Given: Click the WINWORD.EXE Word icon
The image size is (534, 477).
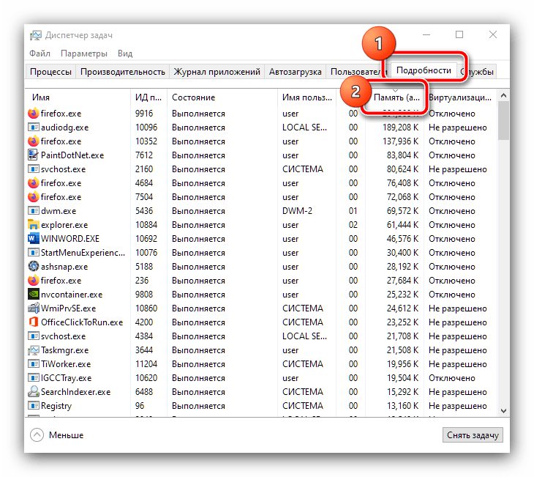Looking at the screenshot, I should (x=34, y=239).
